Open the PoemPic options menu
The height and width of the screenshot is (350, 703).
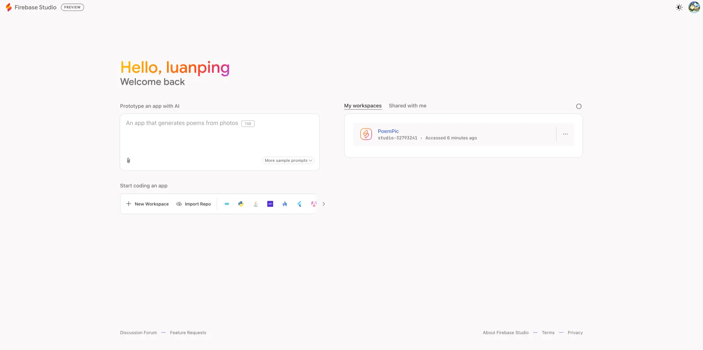(x=565, y=134)
